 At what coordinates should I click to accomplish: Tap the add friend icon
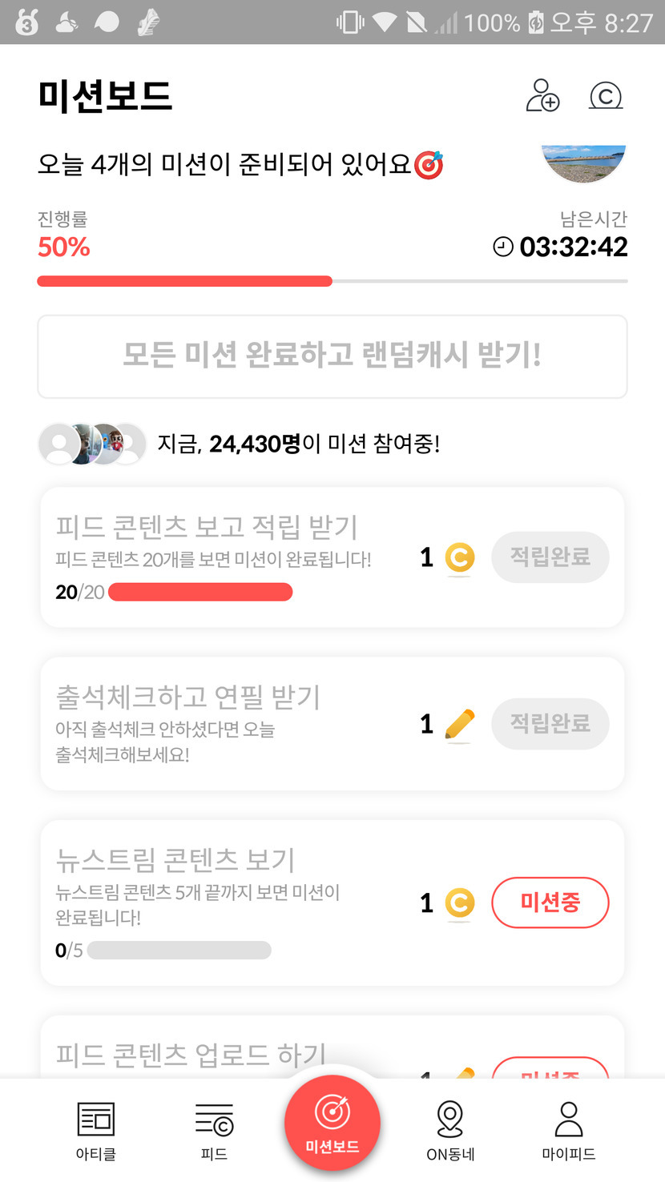(x=542, y=95)
